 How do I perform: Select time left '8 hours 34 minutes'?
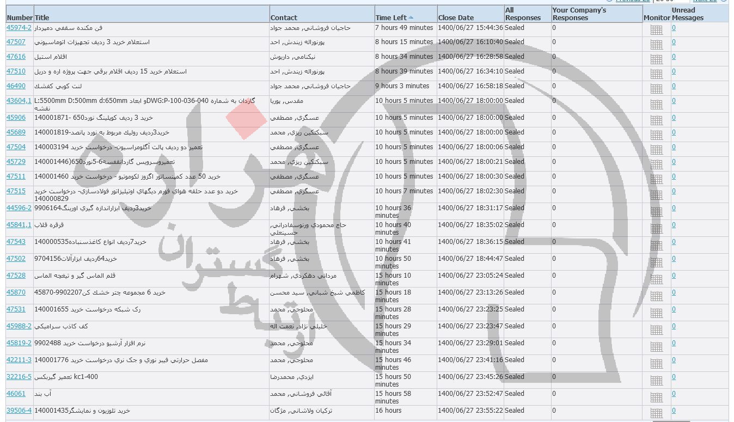click(405, 57)
